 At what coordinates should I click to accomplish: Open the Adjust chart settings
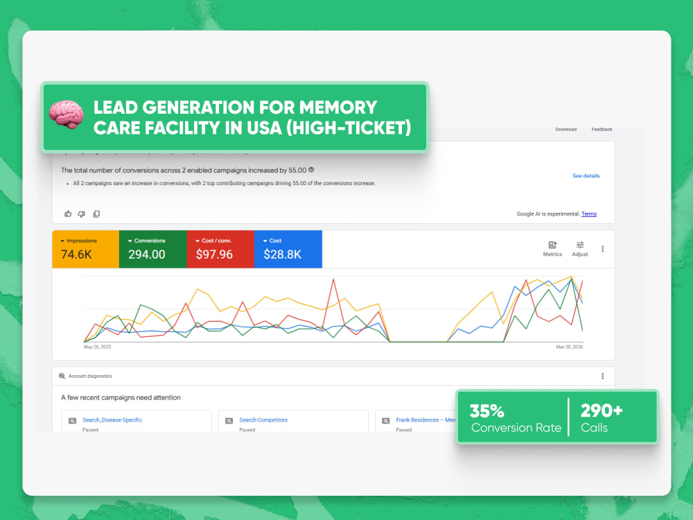[x=580, y=249]
